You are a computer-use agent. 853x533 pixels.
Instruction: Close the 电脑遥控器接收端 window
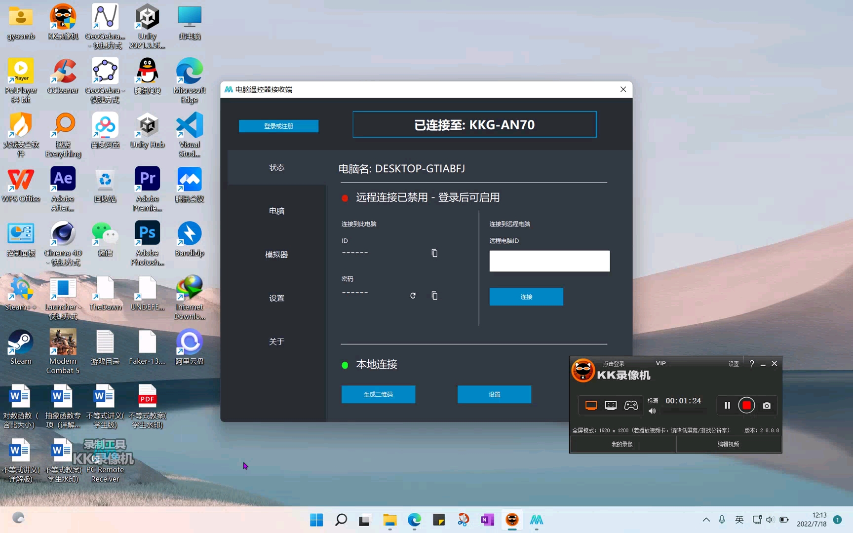pos(623,89)
